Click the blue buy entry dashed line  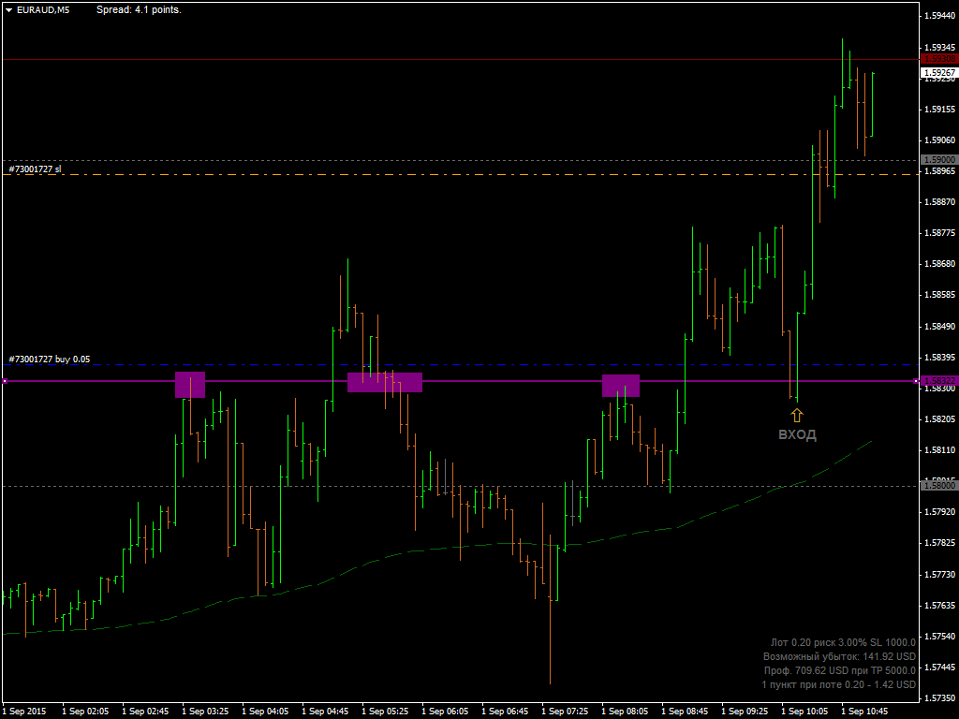[x=459, y=365]
